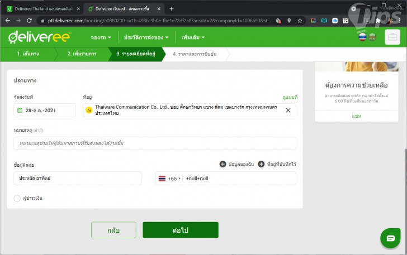Image resolution: width=407 pixels, height=255 pixels.
Task: Click the browser address bar URL
Action: (159, 21)
